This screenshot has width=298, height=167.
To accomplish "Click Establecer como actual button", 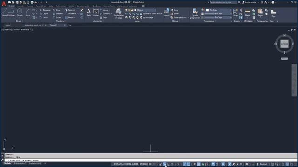I will [151, 14].
